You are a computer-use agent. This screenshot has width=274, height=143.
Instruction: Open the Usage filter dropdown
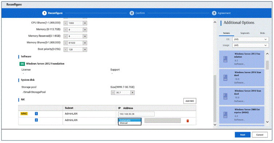pyautogui.click(x=250, y=45)
